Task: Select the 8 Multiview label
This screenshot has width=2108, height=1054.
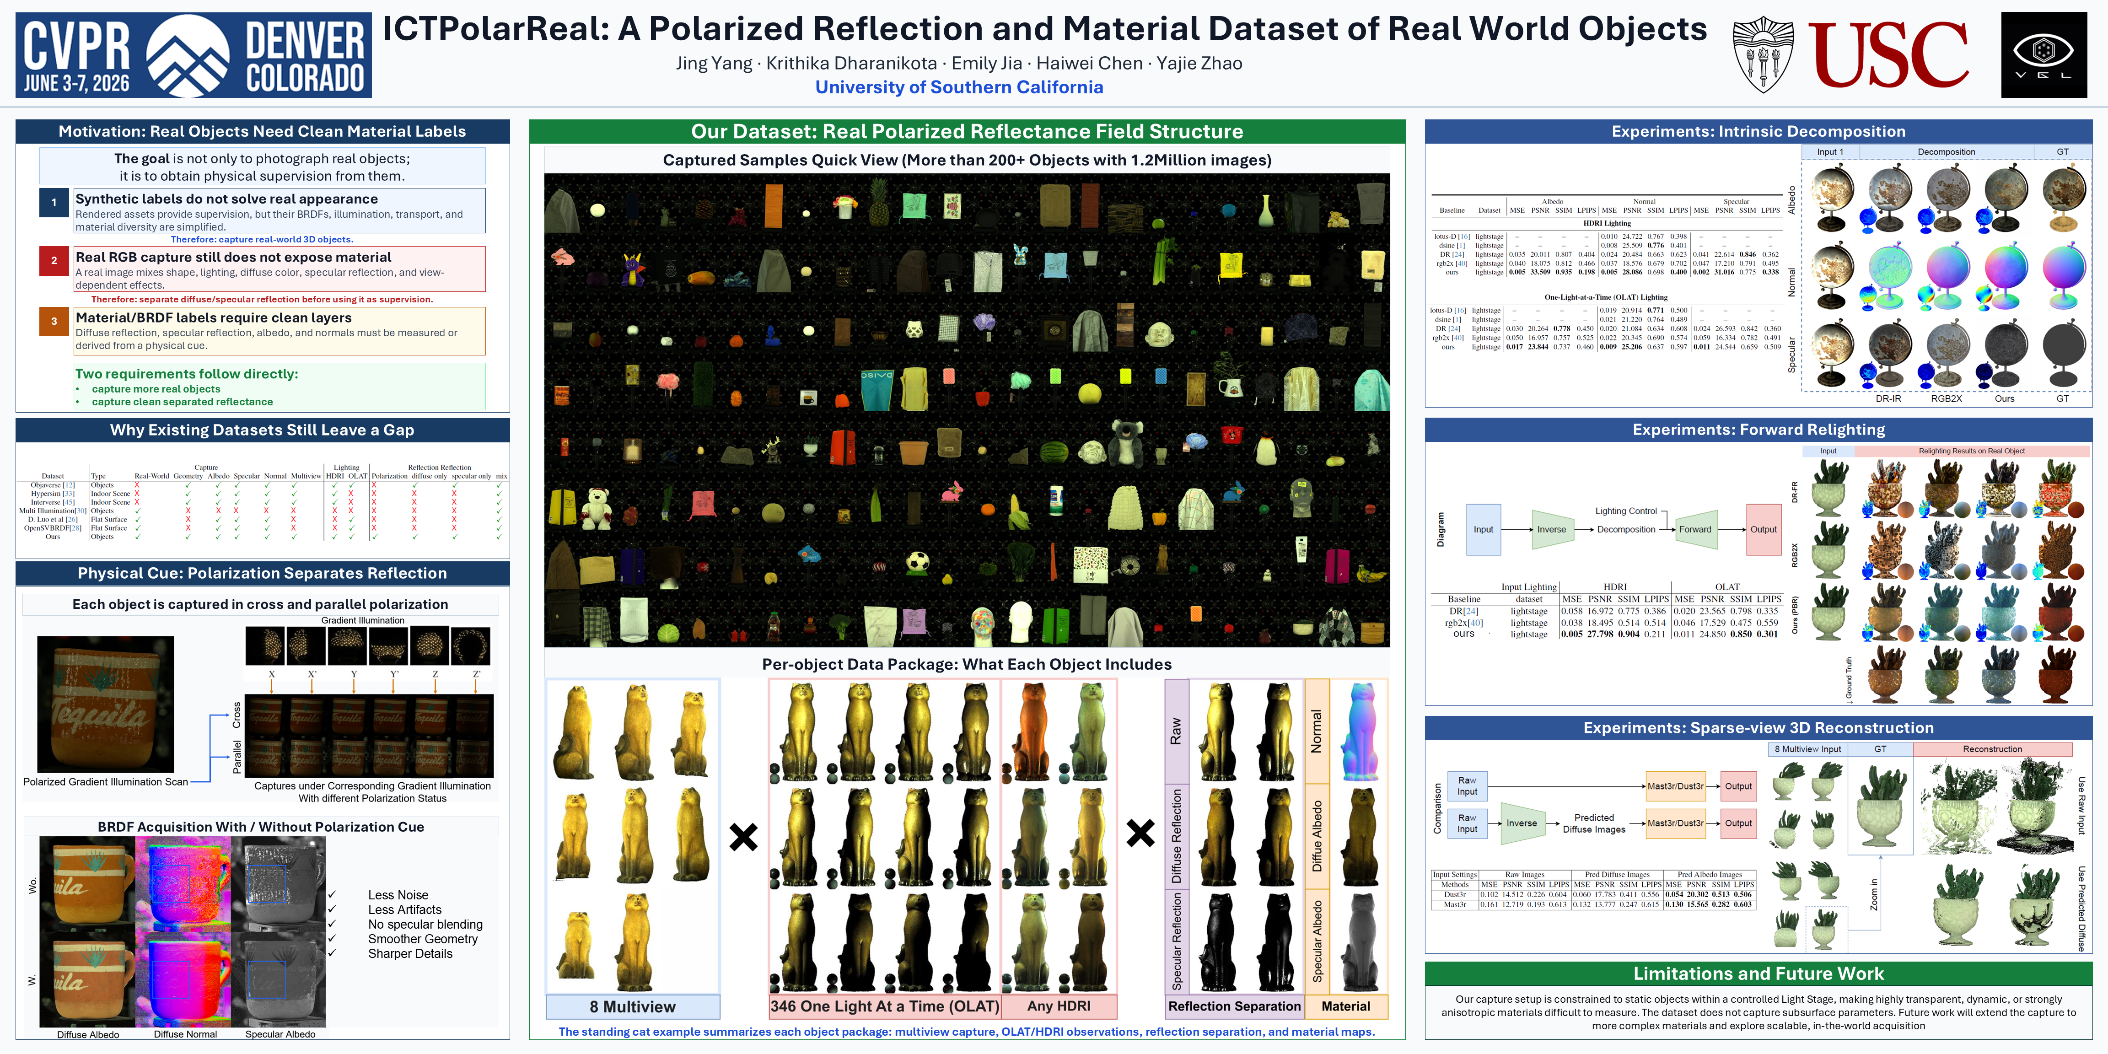Action: (633, 1006)
